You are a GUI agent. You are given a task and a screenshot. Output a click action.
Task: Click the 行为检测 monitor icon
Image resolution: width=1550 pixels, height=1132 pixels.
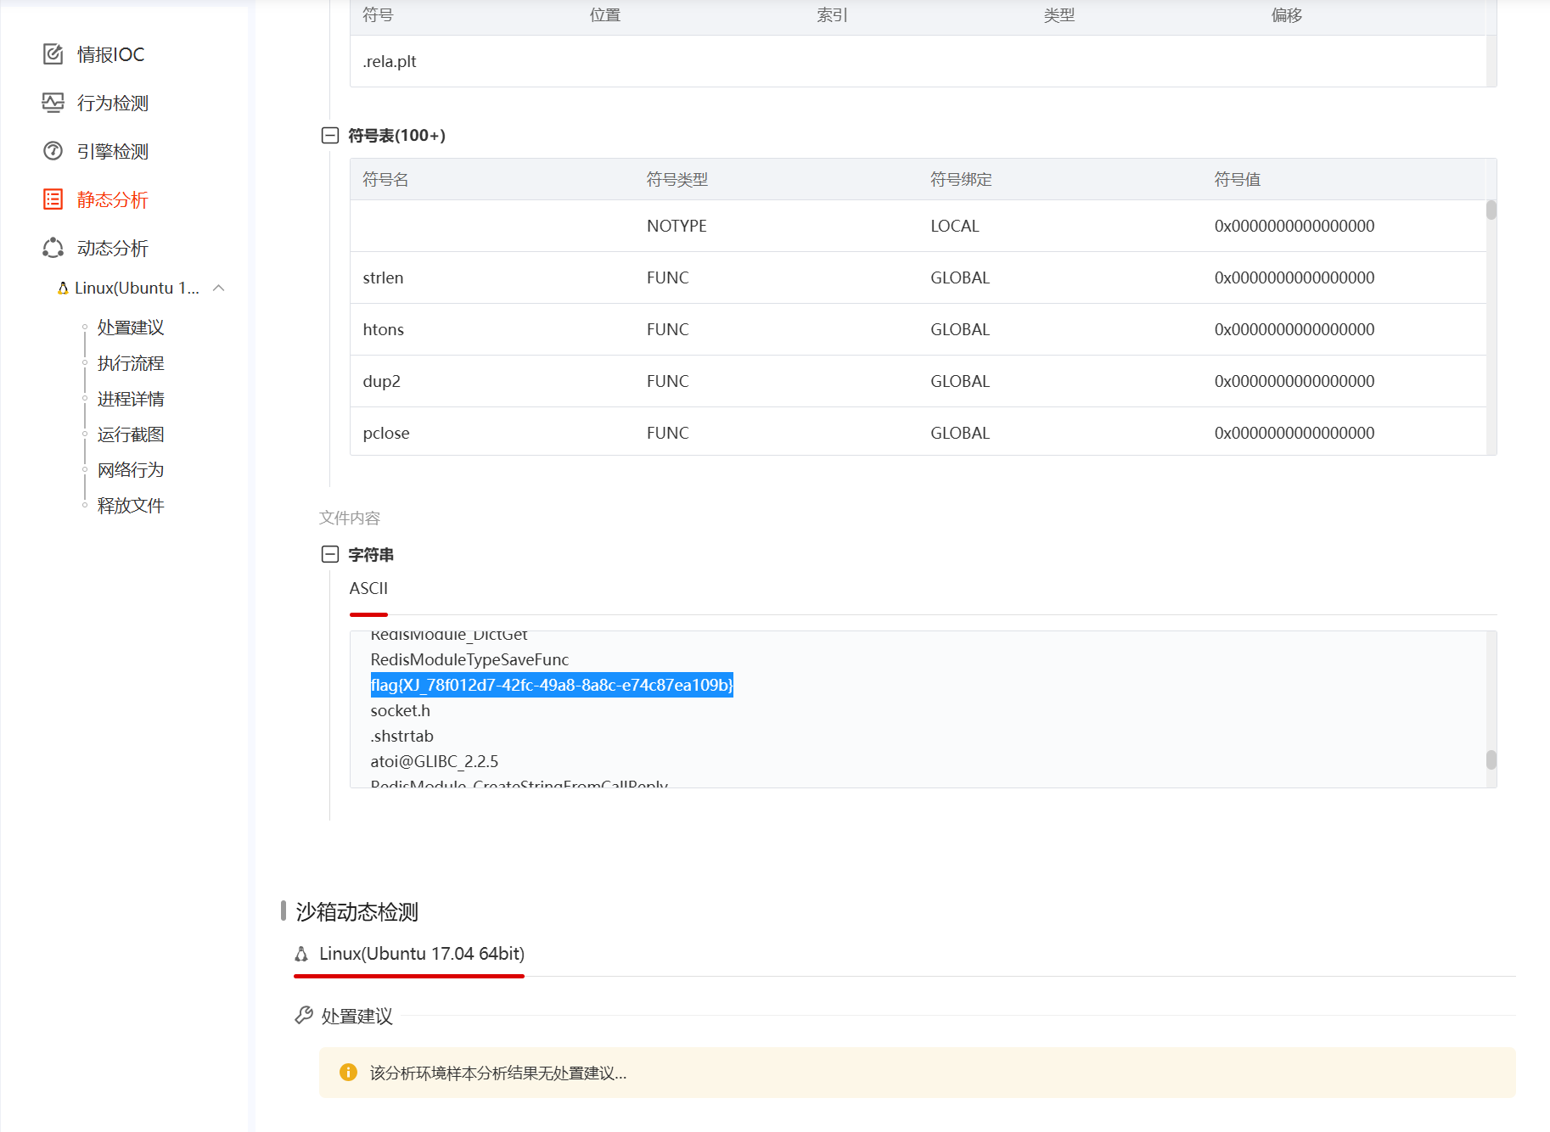(53, 103)
